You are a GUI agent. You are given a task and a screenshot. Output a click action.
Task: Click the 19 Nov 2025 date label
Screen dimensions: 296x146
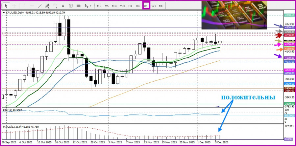[169, 142]
